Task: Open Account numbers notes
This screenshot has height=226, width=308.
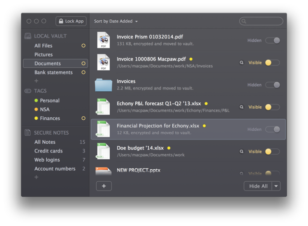Action: pos(55,169)
